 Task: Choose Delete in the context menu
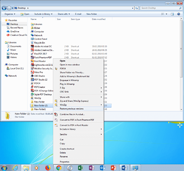tap(78, 153)
